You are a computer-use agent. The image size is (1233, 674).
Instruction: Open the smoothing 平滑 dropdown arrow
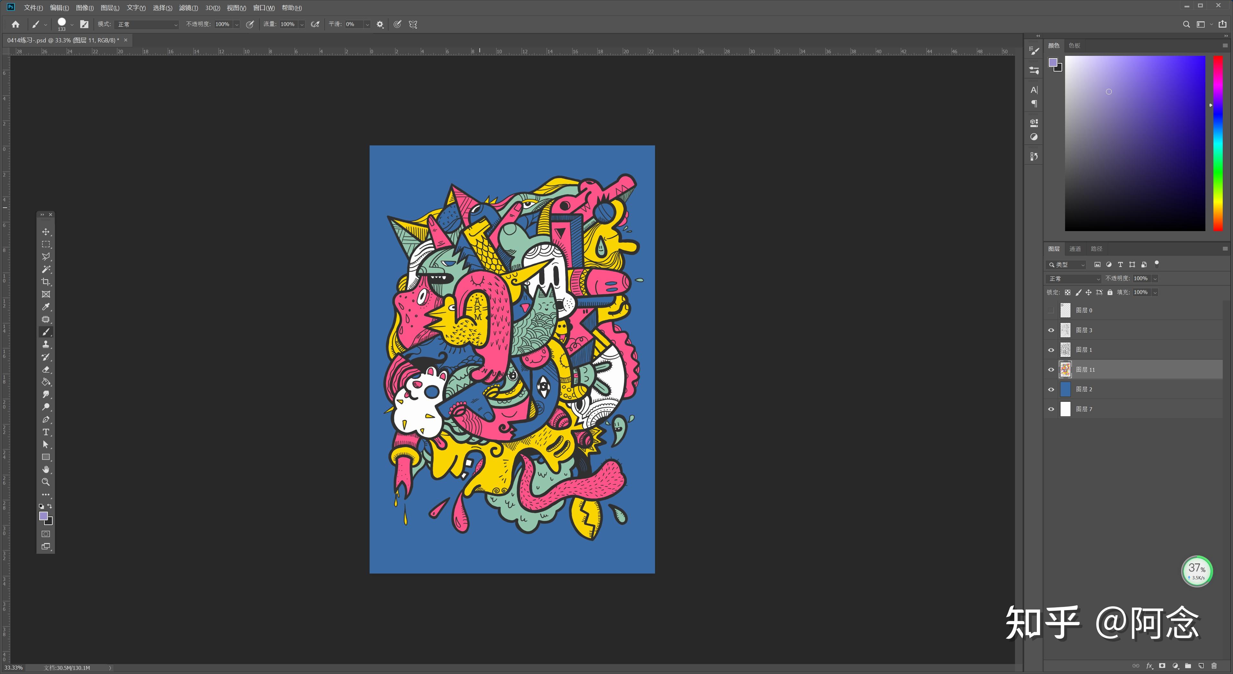367,24
